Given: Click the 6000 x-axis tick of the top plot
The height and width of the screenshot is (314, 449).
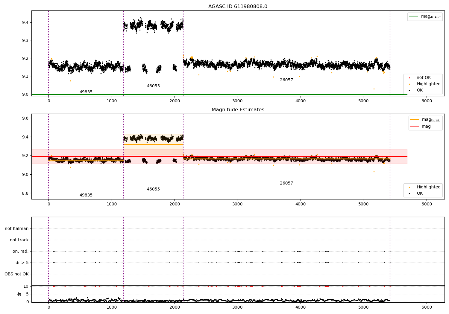Looking at the screenshot, I should (x=427, y=101).
